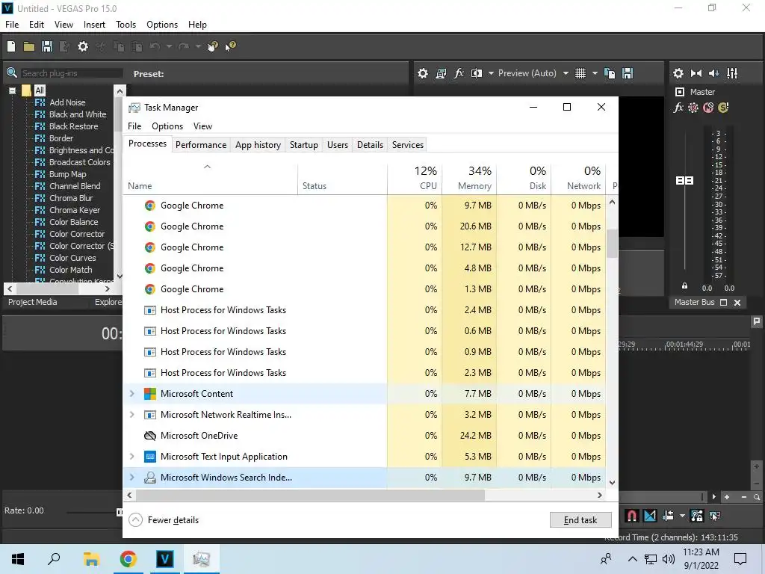The image size is (765, 574).
Task: Click the Search plug-ins input field
Action: pyautogui.click(x=71, y=73)
